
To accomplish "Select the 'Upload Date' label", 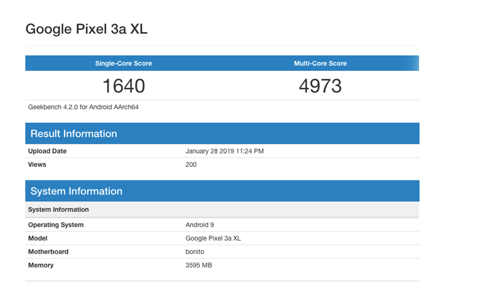I will (x=48, y=151).
